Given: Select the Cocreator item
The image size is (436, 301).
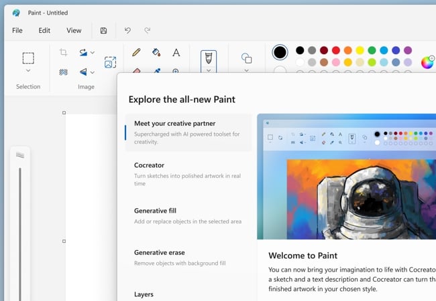Looking at the screenshot, I should (x=188, y=174).
